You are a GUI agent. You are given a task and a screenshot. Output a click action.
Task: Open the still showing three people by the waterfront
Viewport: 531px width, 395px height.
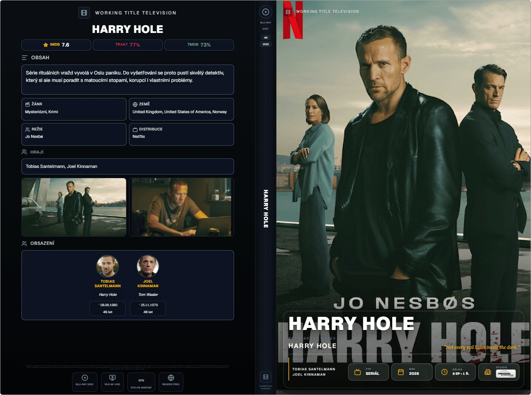[x=74, y=207]
